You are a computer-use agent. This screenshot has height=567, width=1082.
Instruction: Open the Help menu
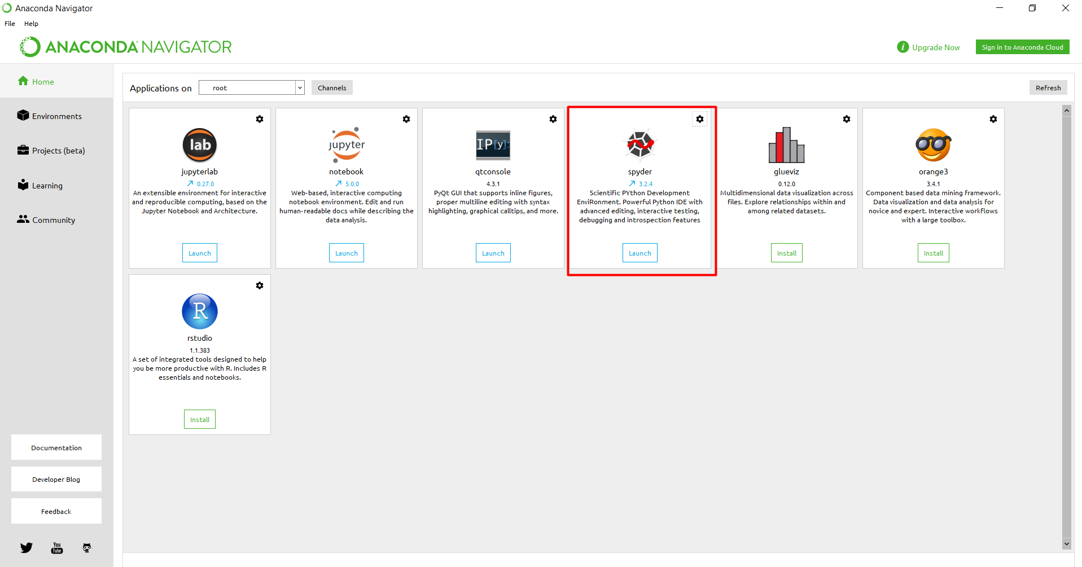tap(31, 24)
